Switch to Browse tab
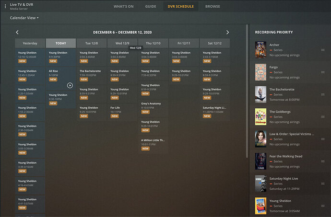Screen dimensions: 331x217 coord(213,7)
